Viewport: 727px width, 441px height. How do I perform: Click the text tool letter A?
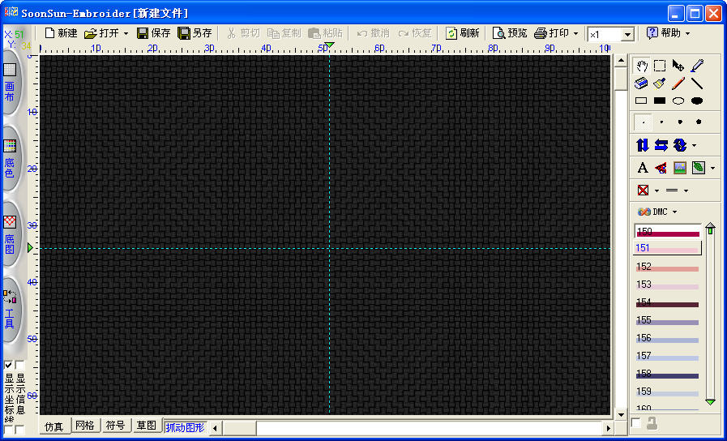(642, 168)
